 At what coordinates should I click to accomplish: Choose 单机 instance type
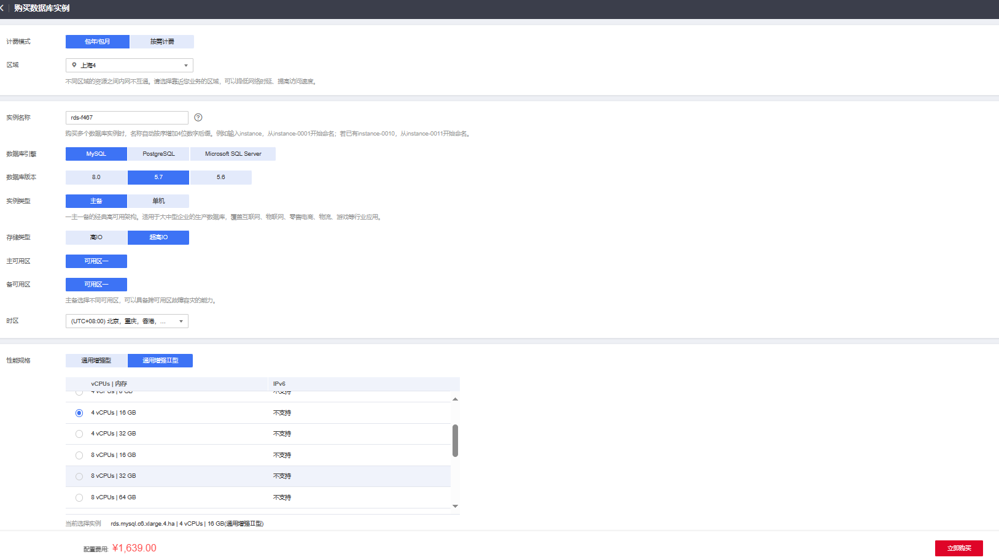[158, 201]
